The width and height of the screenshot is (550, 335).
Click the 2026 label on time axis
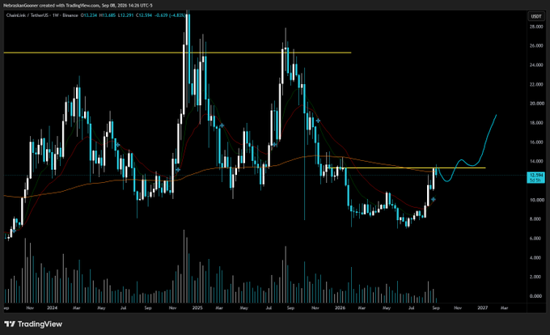[340, 308]
